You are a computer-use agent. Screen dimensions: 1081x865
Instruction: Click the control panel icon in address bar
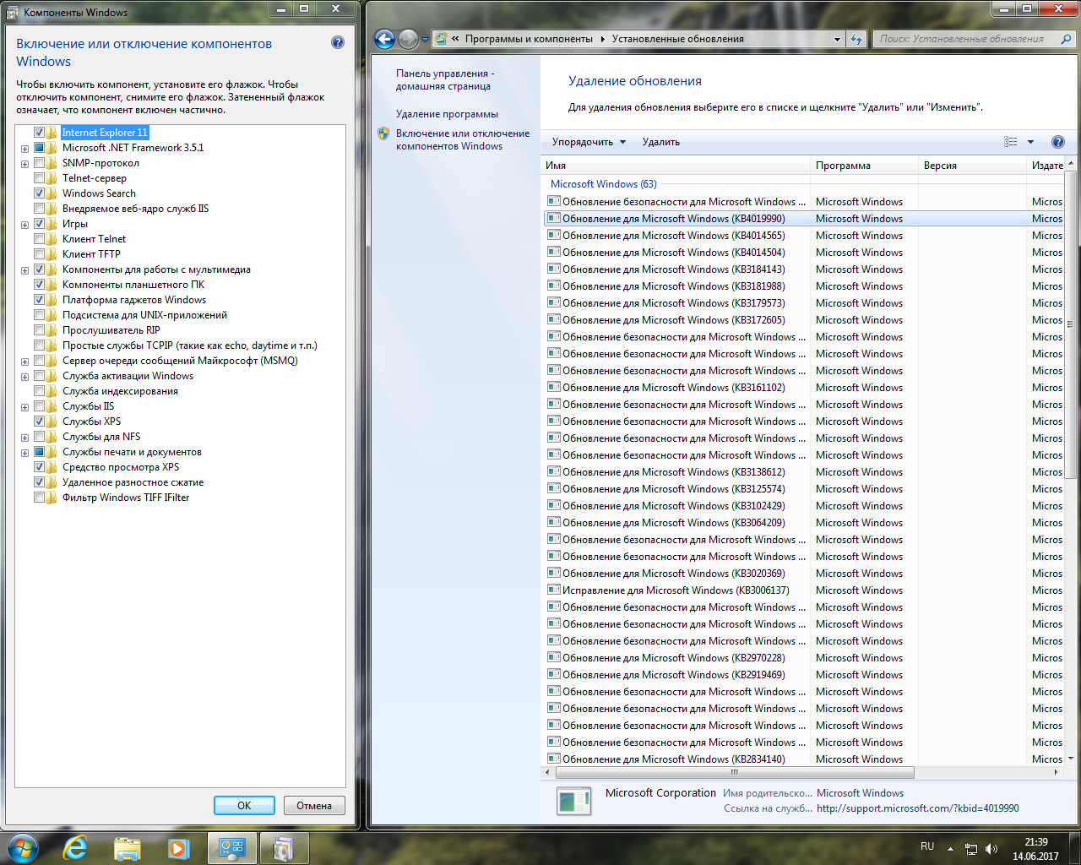click(441, 39)
